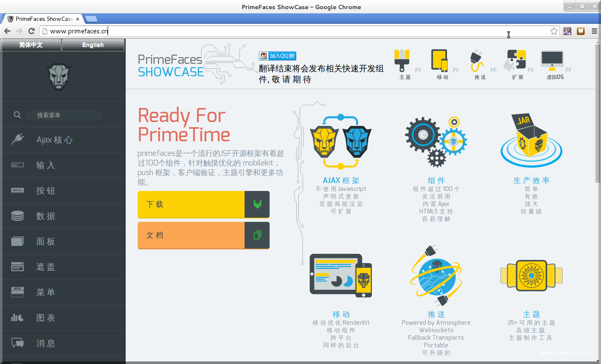Switch to the 简体中文 language tab

tap(31, 45)
